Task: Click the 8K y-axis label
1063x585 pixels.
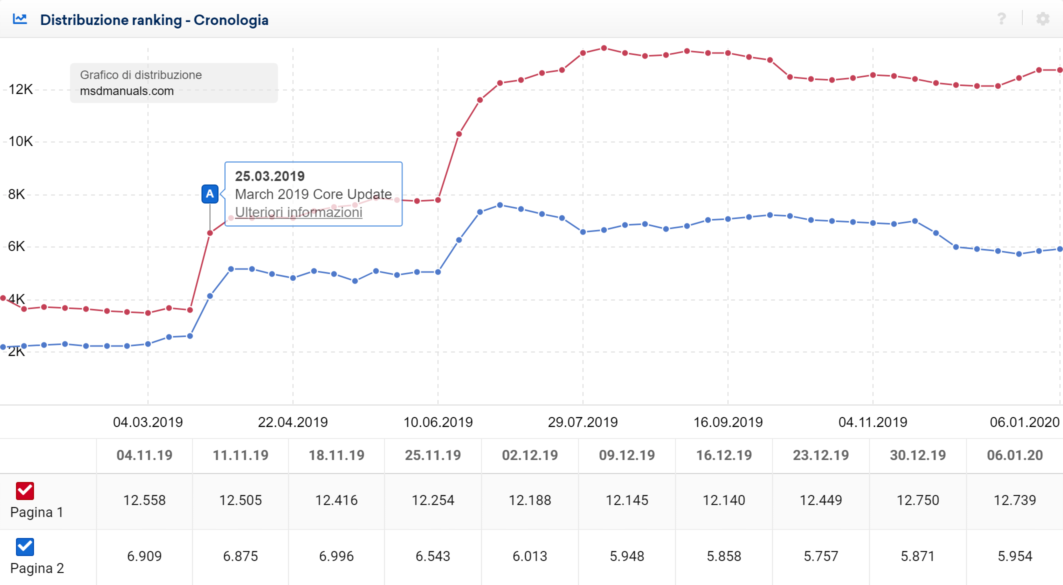Action: pos(16,194)
